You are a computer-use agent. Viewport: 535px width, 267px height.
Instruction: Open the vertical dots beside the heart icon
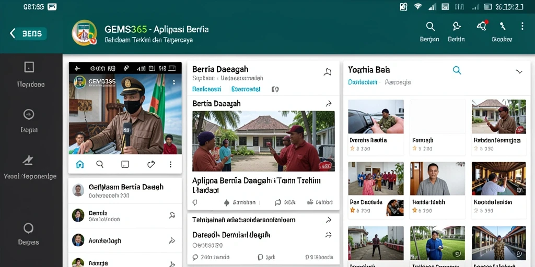(x=171, y=164)
